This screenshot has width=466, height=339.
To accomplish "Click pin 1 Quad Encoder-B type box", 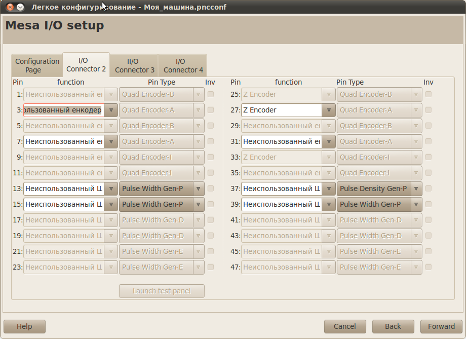I will point(162,94).
